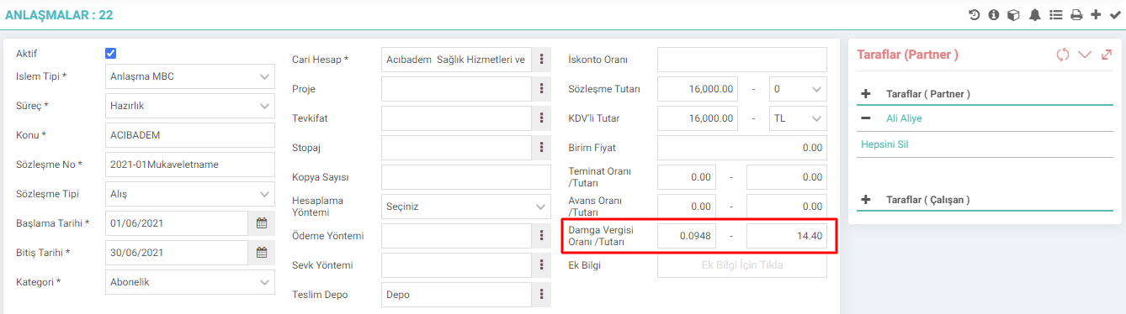
Task: Toggle the Aktif checkbox
Action: click(110, 53)
